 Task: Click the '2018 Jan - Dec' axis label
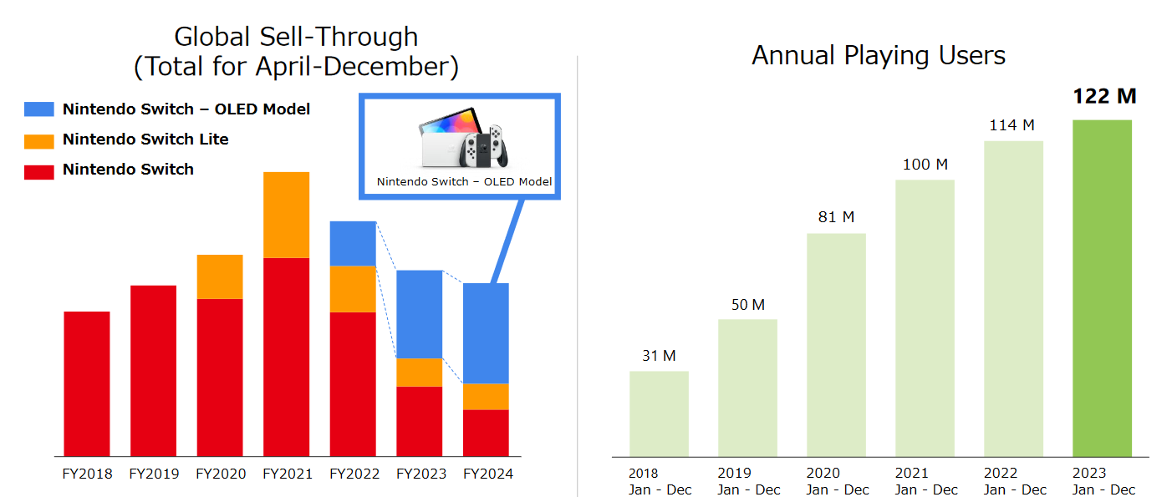click(x=660, y=481)
